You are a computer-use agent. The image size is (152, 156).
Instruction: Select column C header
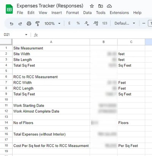131,42
